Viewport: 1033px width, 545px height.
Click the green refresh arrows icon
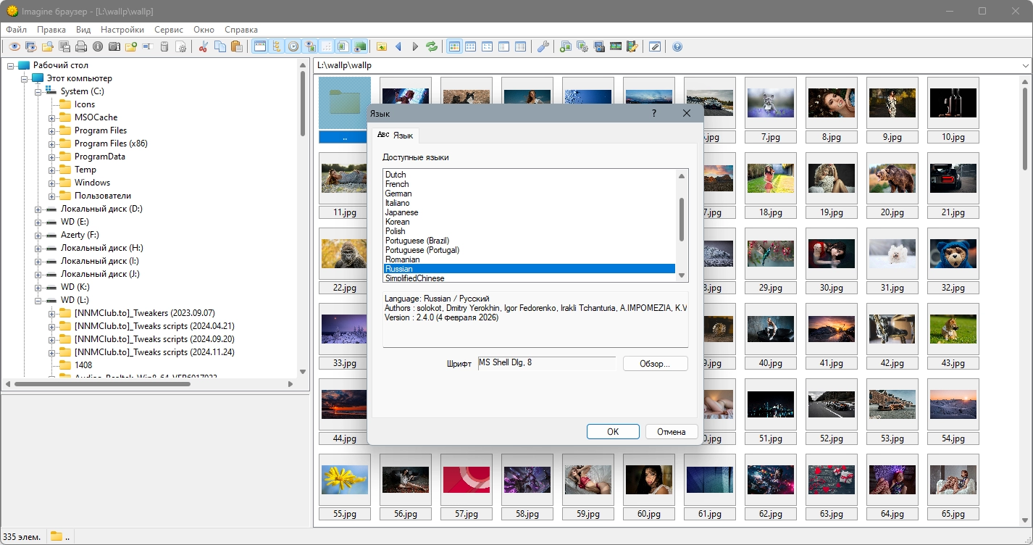point(432,46)
